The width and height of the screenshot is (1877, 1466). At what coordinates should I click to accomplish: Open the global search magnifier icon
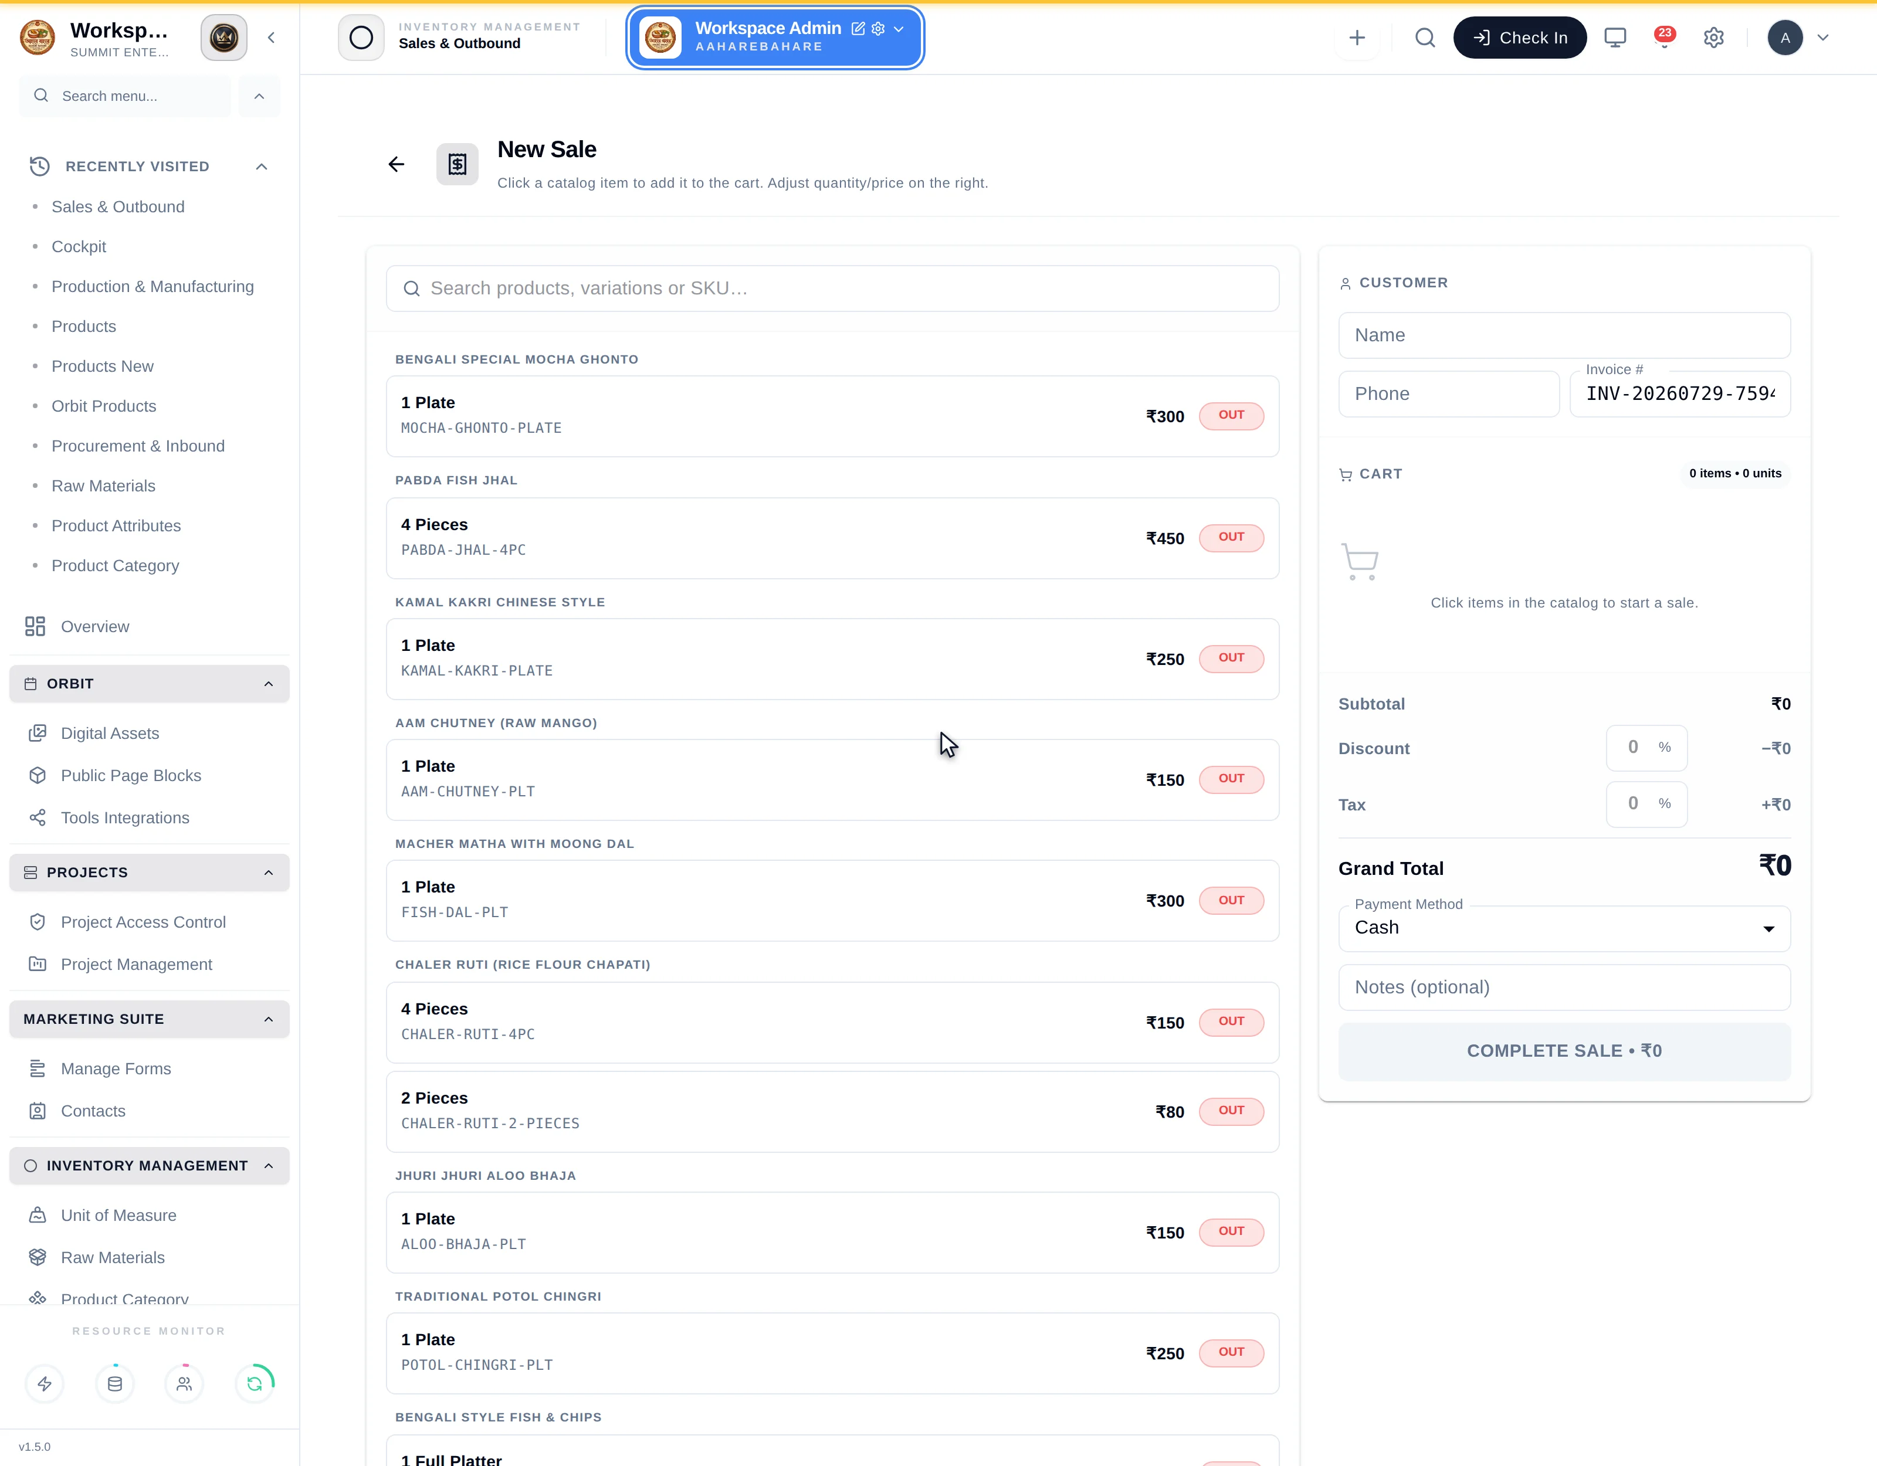pyautogui.click(x=1425, y=38)
